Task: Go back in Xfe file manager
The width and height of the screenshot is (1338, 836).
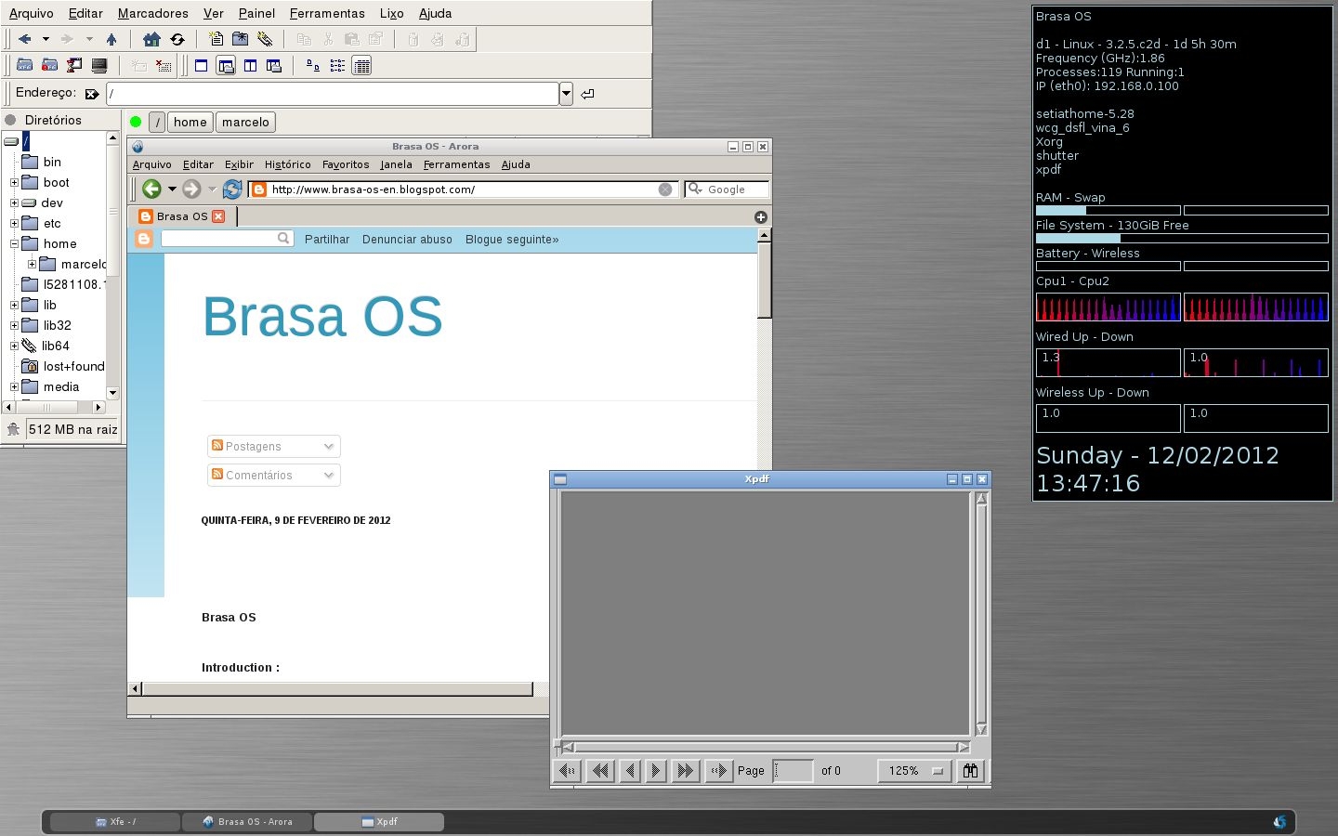Action: 25,39
